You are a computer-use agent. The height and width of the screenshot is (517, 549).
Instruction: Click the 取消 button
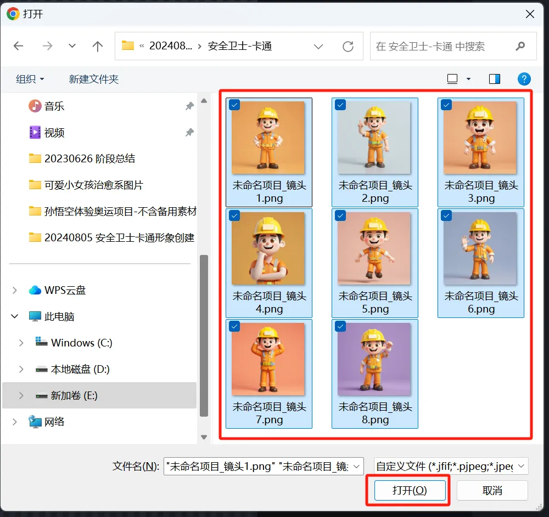click(492, 490)
